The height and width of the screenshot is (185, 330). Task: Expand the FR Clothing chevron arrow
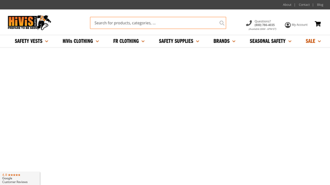click(143, 41)
